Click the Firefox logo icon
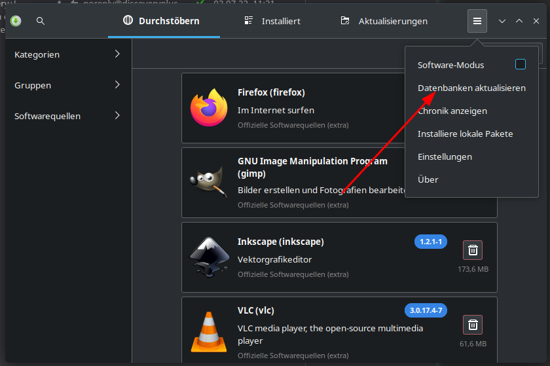This screenshot has width=550, height=366. tap(209, 107)
